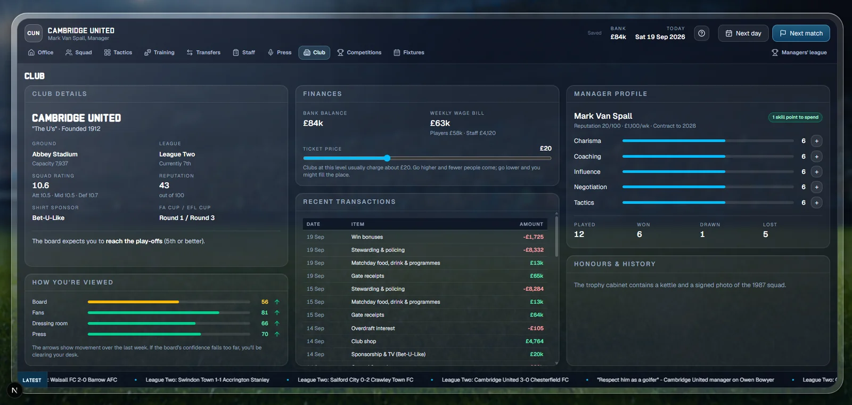The image size is (852, 405).
Task: Open the Training tab
Action: [159, 53]
